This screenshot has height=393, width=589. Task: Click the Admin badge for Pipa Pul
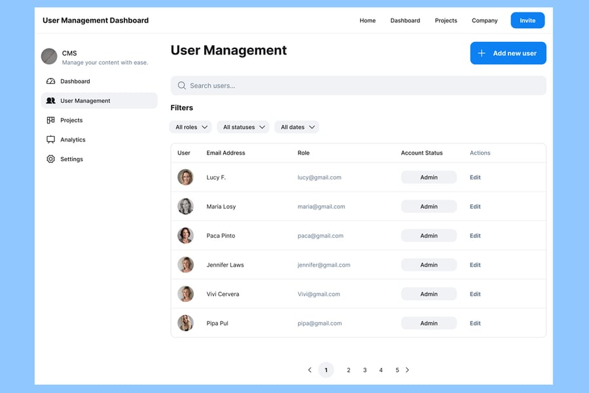point(429,323)
